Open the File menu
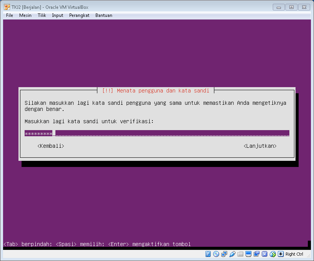314x261 pixels. tap(9, 15)
